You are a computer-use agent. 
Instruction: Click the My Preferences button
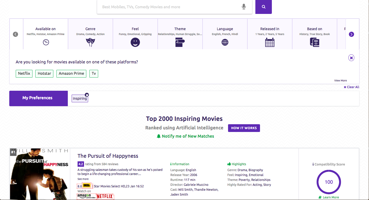click(x=39, y=98)
